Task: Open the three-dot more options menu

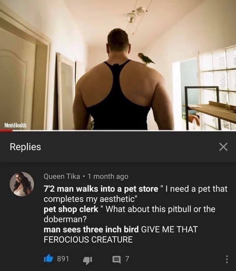Action: (x=227, y=259)
